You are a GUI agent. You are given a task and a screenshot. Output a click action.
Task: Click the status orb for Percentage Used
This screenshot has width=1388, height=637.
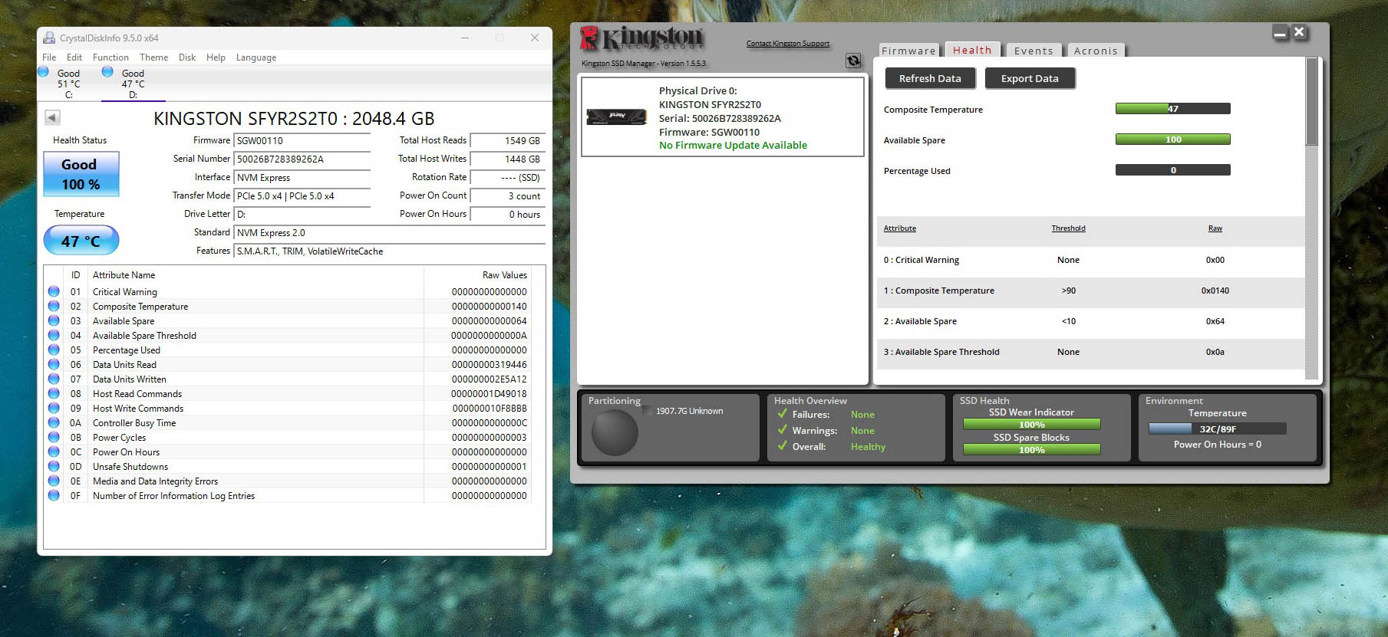click(x=54, y=350)
